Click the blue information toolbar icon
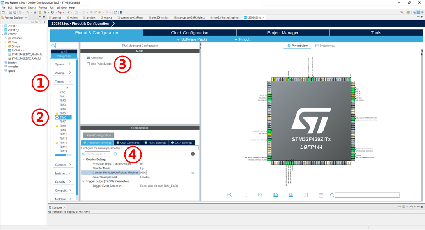 (121, 12)
